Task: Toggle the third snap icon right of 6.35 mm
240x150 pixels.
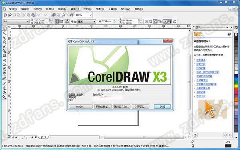Action: click(155, 22)
